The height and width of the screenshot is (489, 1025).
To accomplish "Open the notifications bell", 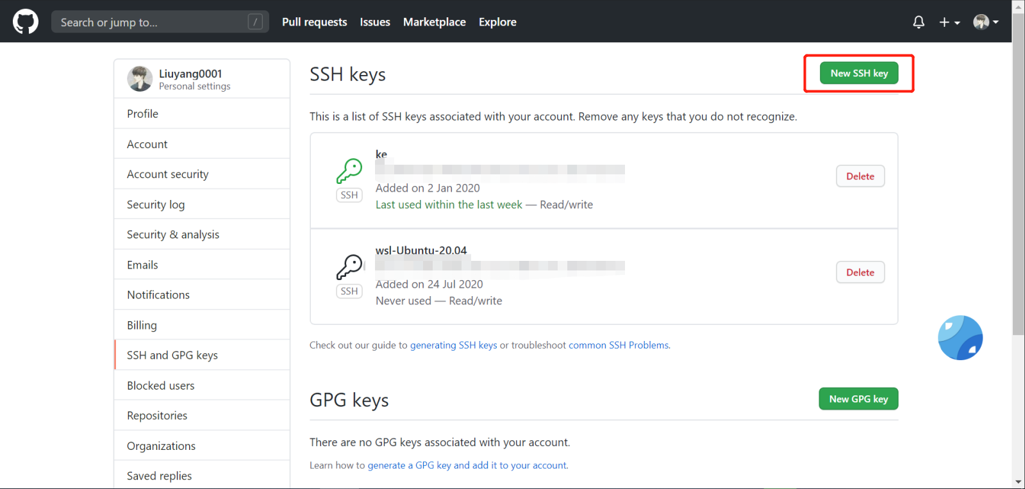I will (919, 22).
